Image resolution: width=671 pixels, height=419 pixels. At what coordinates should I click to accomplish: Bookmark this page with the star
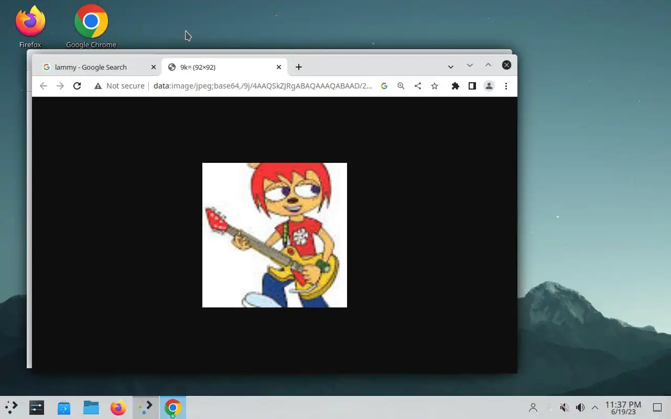(435, 86)
